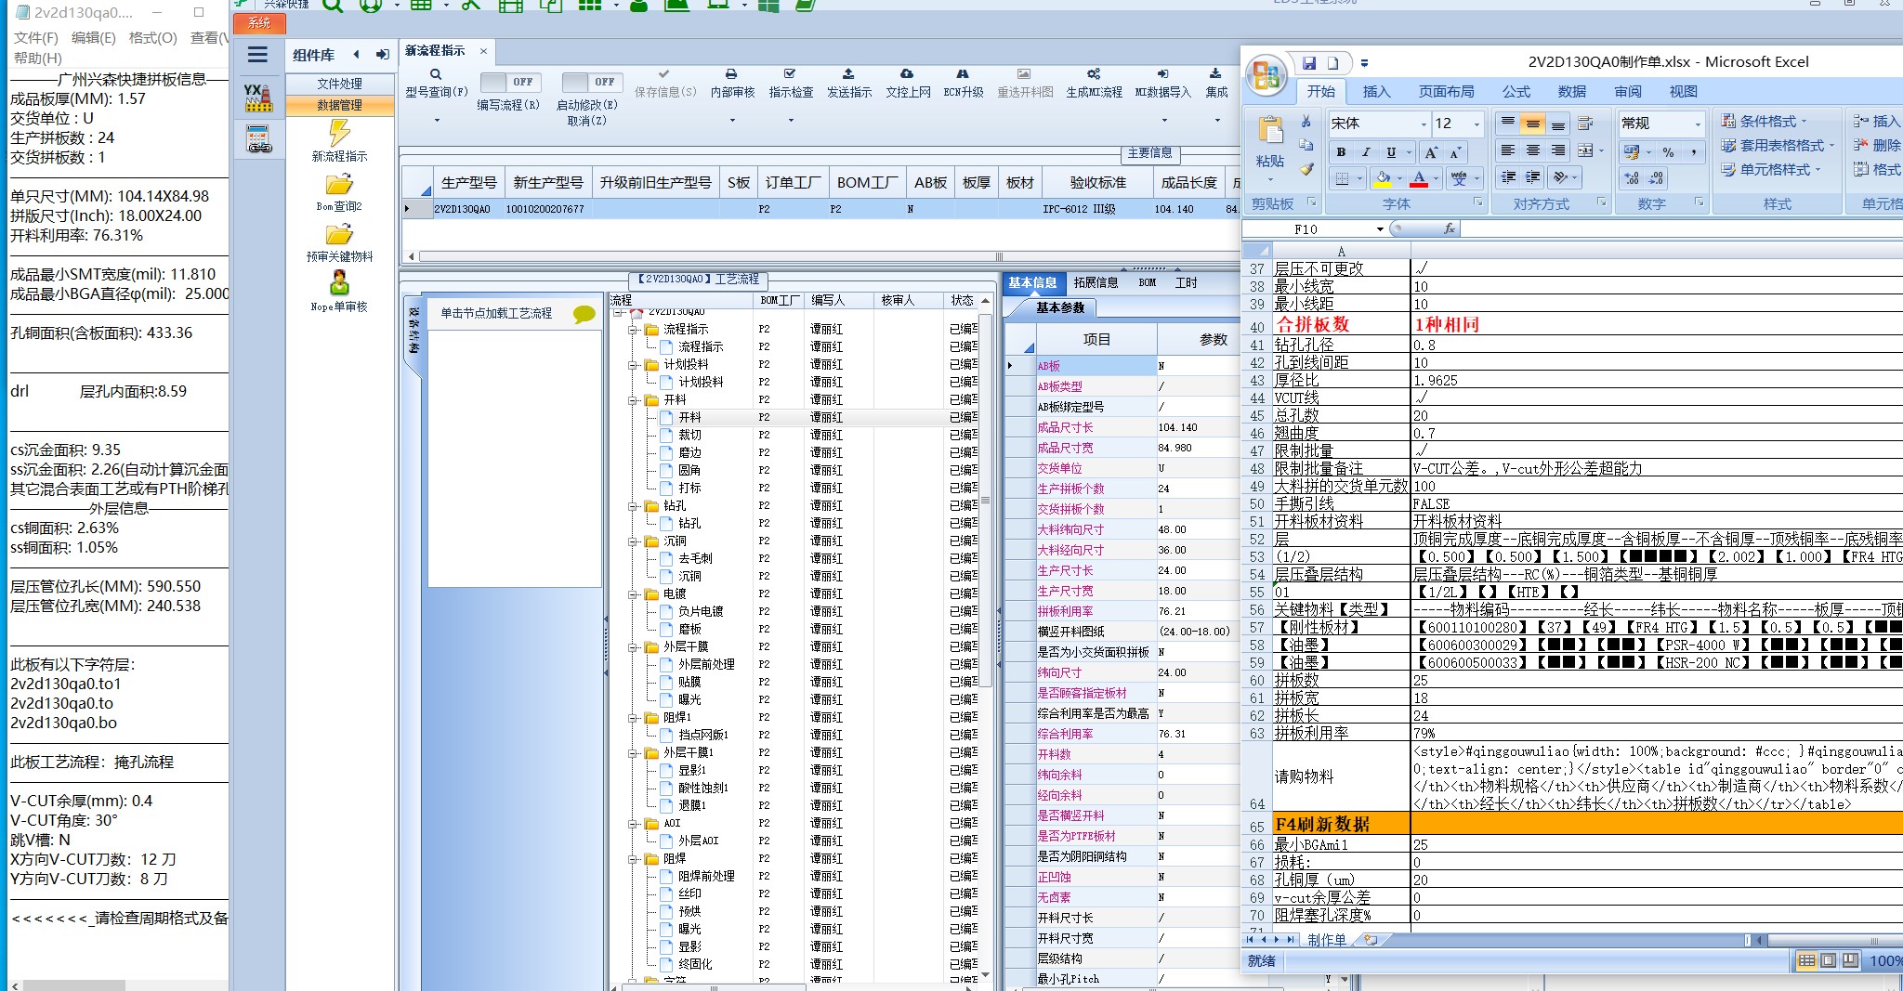Open 内部审核 printer icon
The width and height of the screenshot is (1903, 991).
coord(731,73)
